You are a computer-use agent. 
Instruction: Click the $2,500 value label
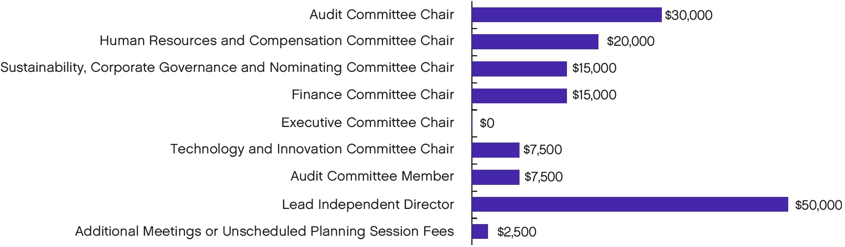516,232
